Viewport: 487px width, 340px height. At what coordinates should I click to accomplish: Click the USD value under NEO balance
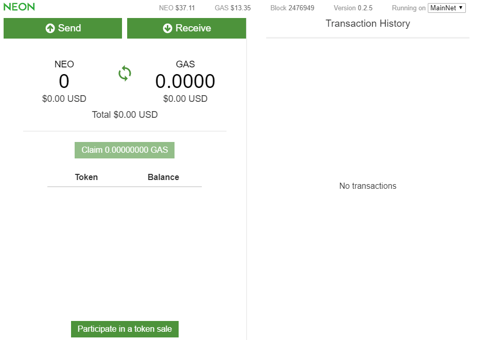[64, 99]
